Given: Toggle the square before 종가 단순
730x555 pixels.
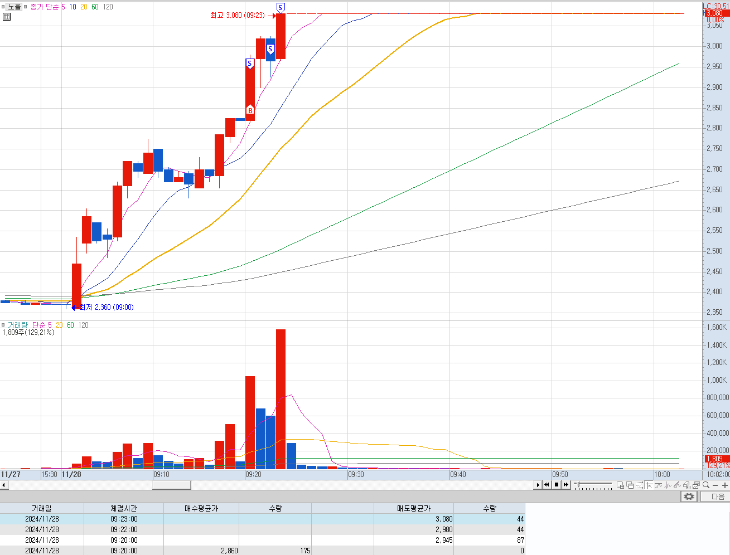Looking at the screenshot, I should pos(26,7).
